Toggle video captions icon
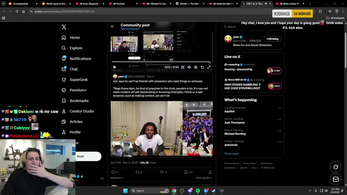This screenshot has width=347, height=195. pyautogui.click(x=183, y=67)
